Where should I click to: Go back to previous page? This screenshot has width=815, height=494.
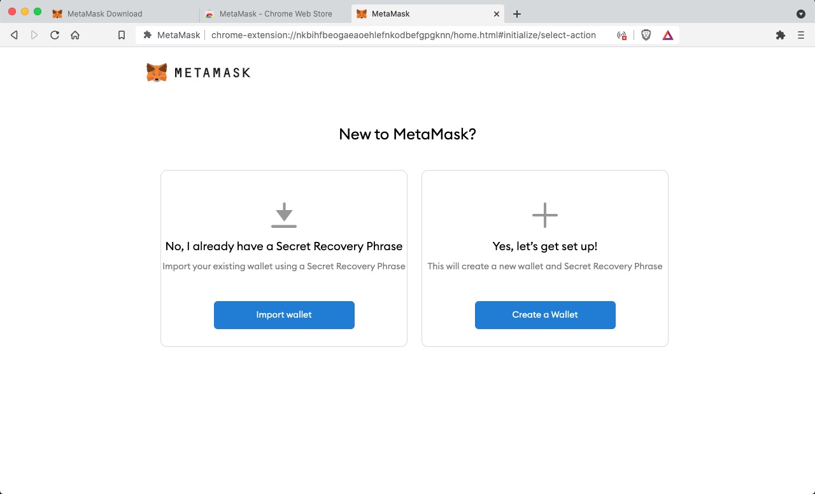[14, 35]
